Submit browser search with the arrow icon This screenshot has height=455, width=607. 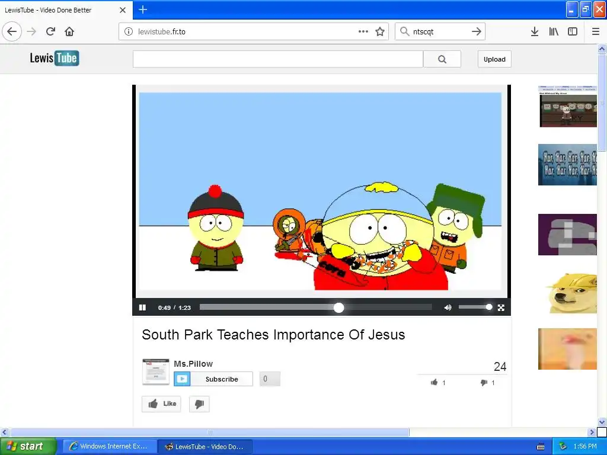pyautogui.click(x=477, y=31)
